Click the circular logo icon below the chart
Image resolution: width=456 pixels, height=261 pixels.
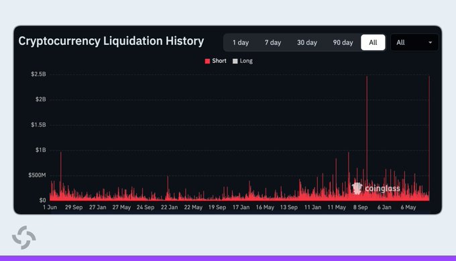[24, 238]
